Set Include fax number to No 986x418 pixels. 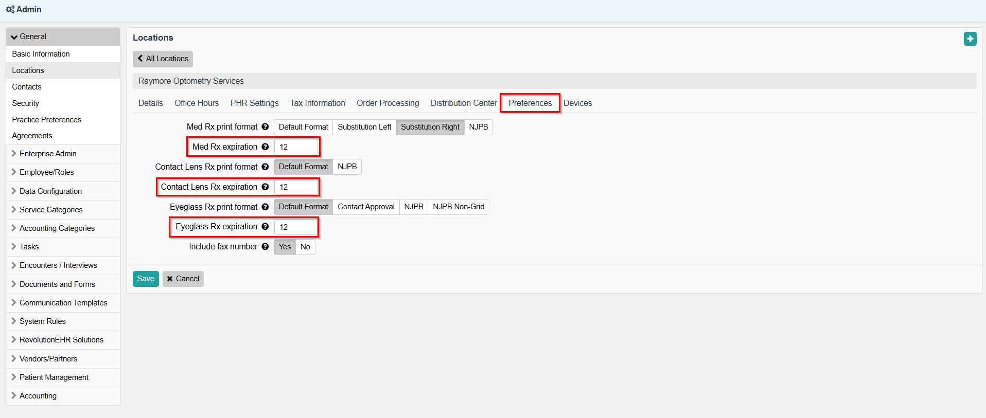point(305,247)
